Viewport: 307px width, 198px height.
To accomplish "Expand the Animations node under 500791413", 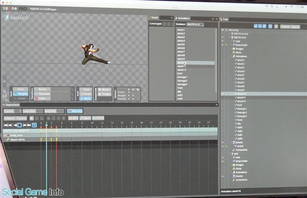I will [x=231, y=56].
